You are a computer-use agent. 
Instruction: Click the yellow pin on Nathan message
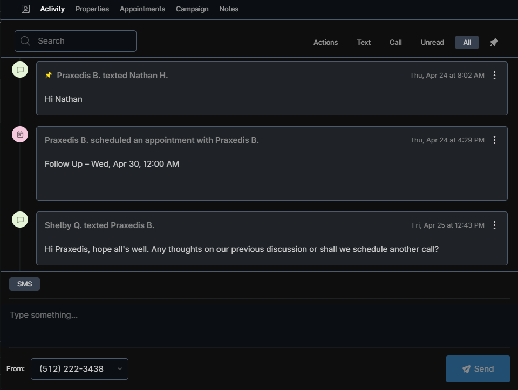[x=49, y=76]
